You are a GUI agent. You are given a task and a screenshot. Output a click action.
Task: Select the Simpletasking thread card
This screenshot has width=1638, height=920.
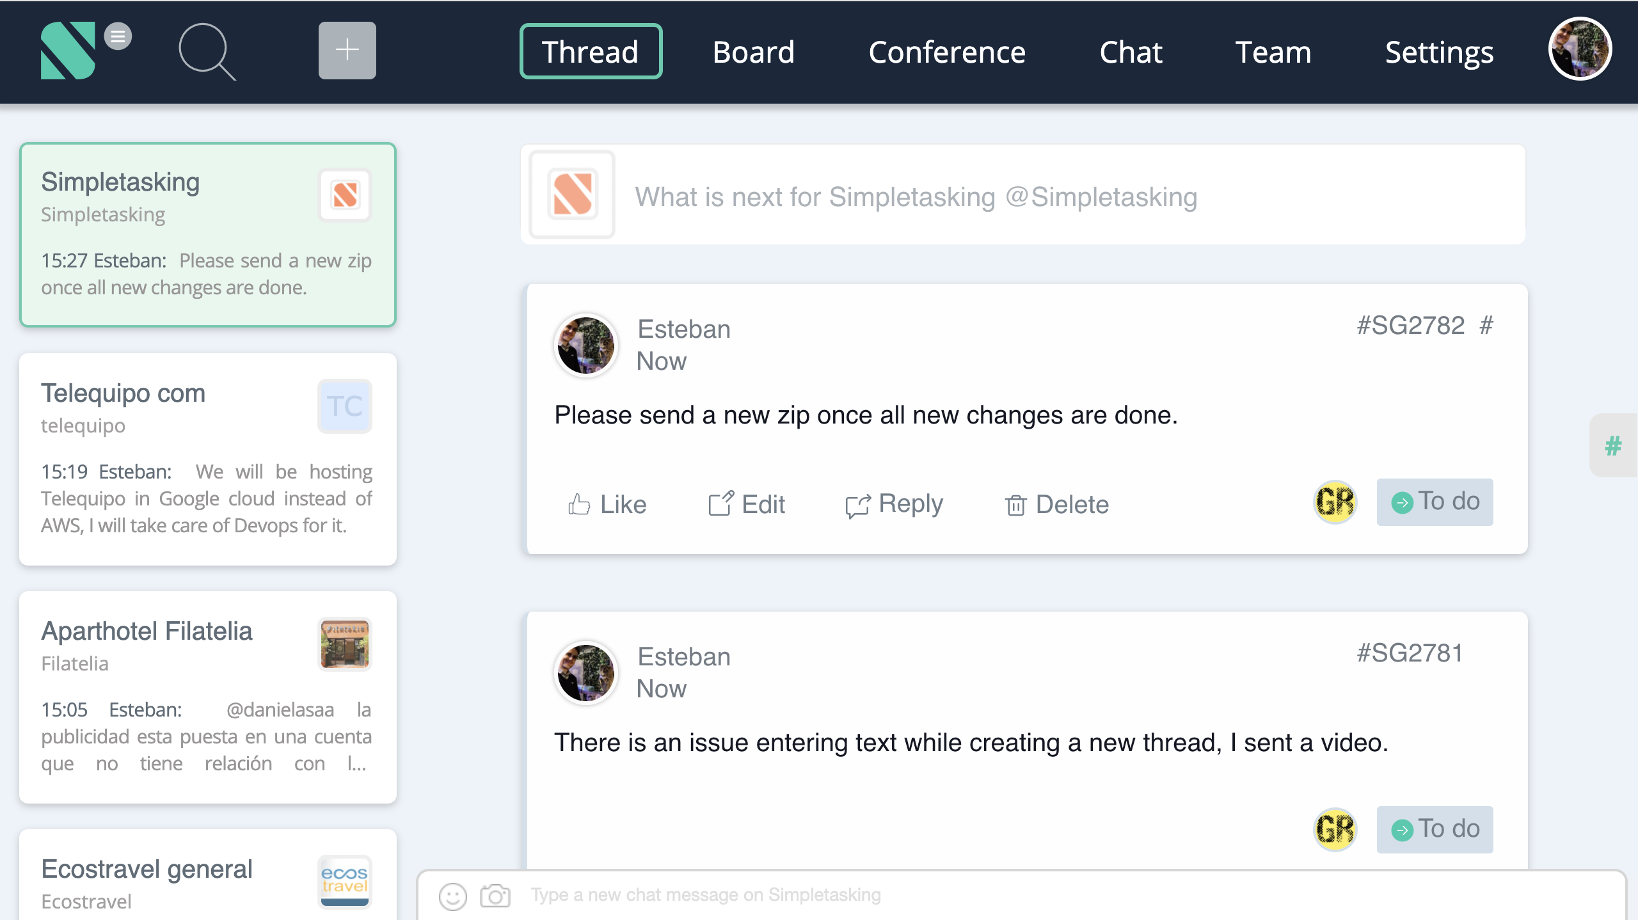coord(208,235)
